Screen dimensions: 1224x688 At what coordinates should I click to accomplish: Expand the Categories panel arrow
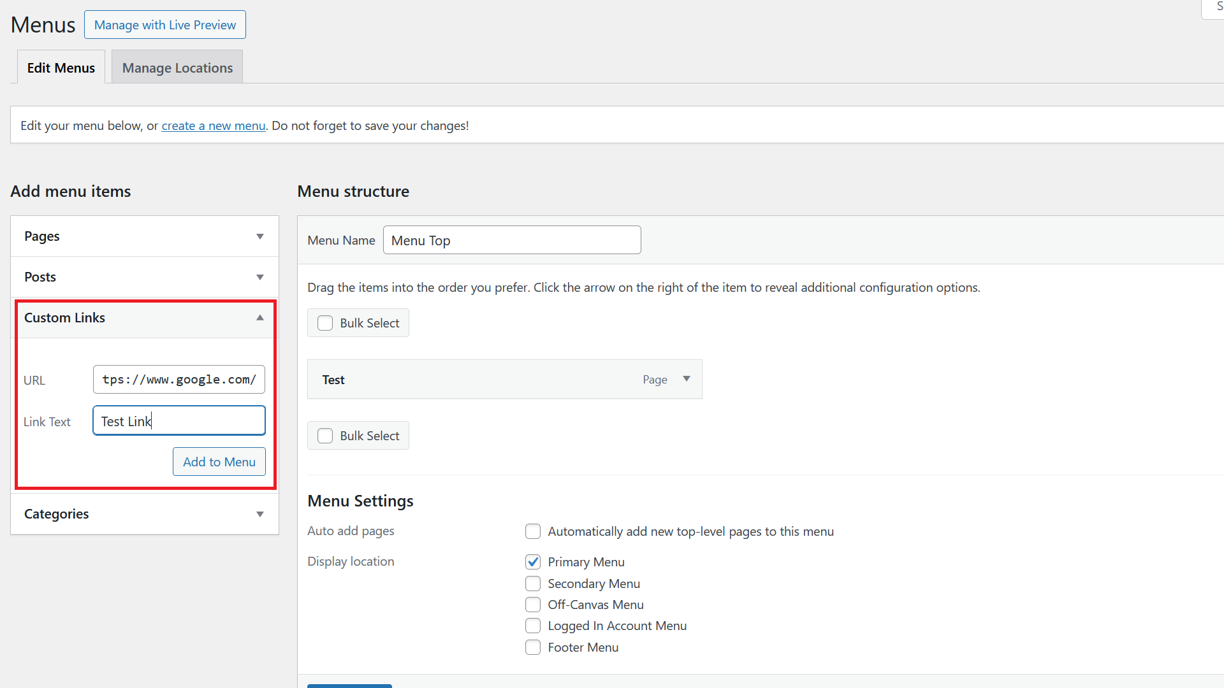(260, 514)
